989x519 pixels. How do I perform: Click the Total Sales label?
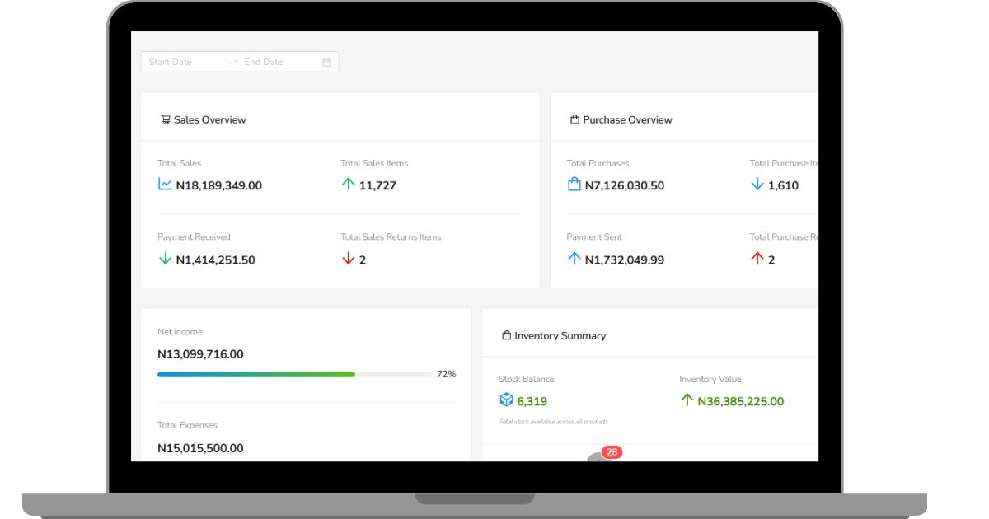coord(180,163)
